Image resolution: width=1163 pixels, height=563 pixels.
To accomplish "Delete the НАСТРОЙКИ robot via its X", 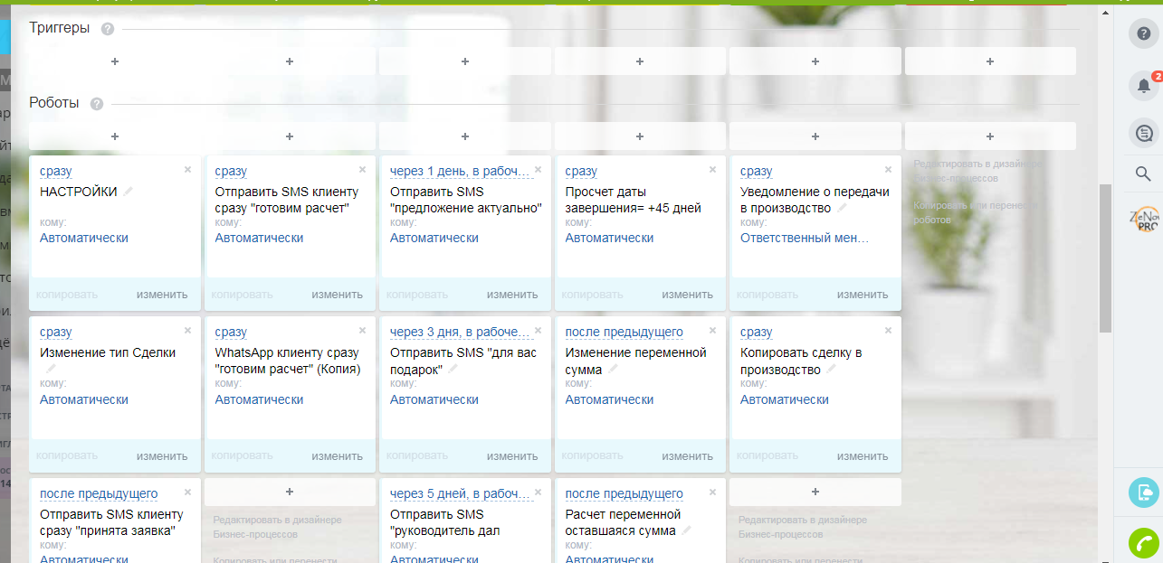I will coord(187,169).
